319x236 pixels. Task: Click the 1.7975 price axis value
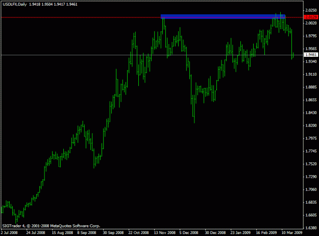pyautogui.click(x=311, y=138)
